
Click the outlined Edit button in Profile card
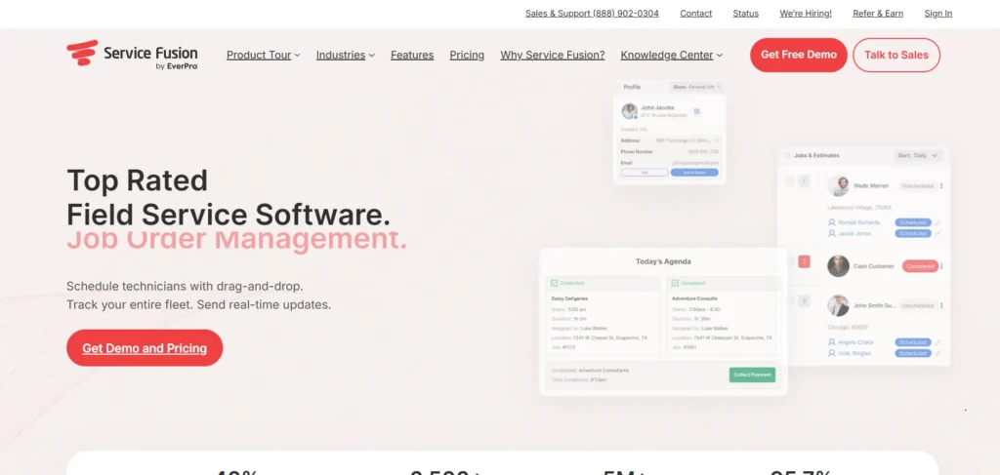645,173
